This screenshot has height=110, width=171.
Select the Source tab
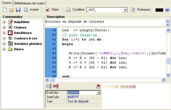(6, 2)
